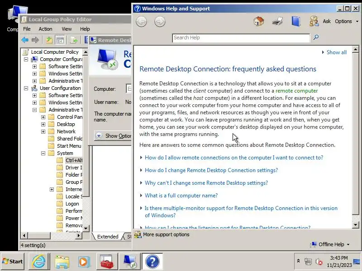Screen dimensions: 362x271
Task: Click Group Policy Editor forward arrow
Action: click(x=35, y=40)
